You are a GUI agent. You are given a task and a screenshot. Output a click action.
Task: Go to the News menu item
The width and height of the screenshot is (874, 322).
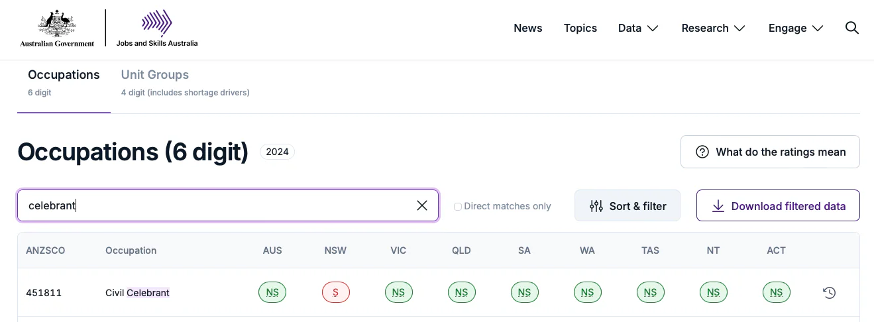[x=528, y=28]
